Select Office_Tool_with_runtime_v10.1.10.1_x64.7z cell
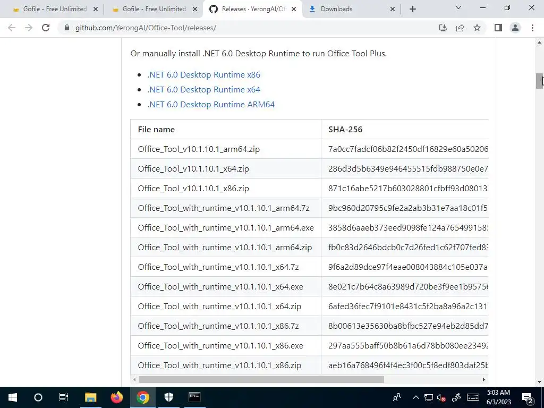 pyautogui.click(x=226, y=267)
